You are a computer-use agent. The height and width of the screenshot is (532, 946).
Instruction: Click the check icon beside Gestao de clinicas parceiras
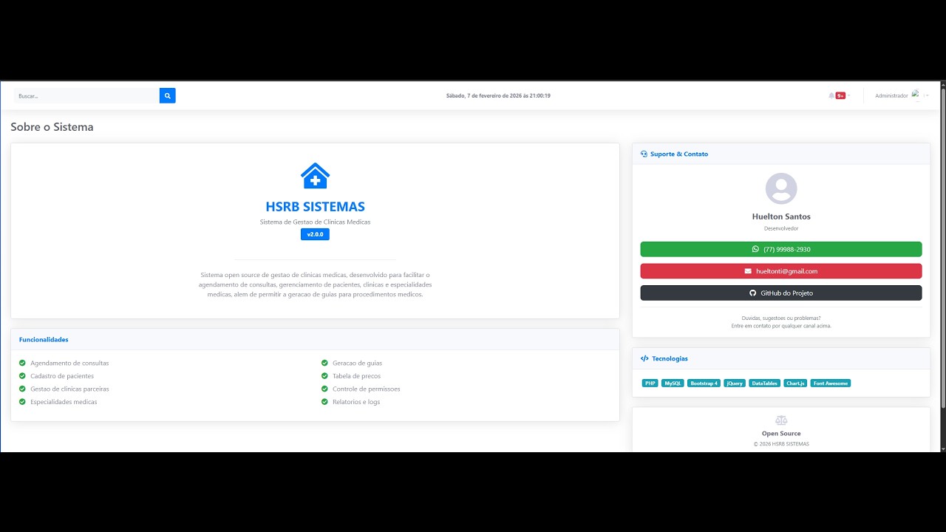click(x=22, y=389)
